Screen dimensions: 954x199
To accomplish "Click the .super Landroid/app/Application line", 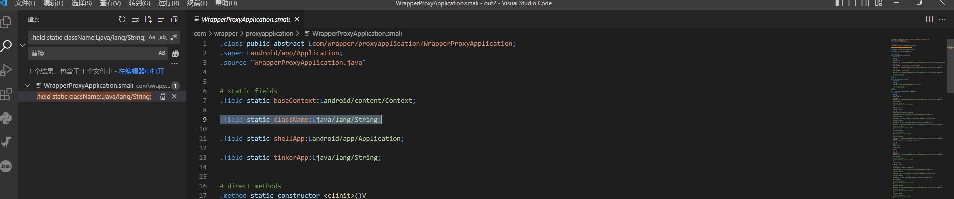I will coord(281,53).
